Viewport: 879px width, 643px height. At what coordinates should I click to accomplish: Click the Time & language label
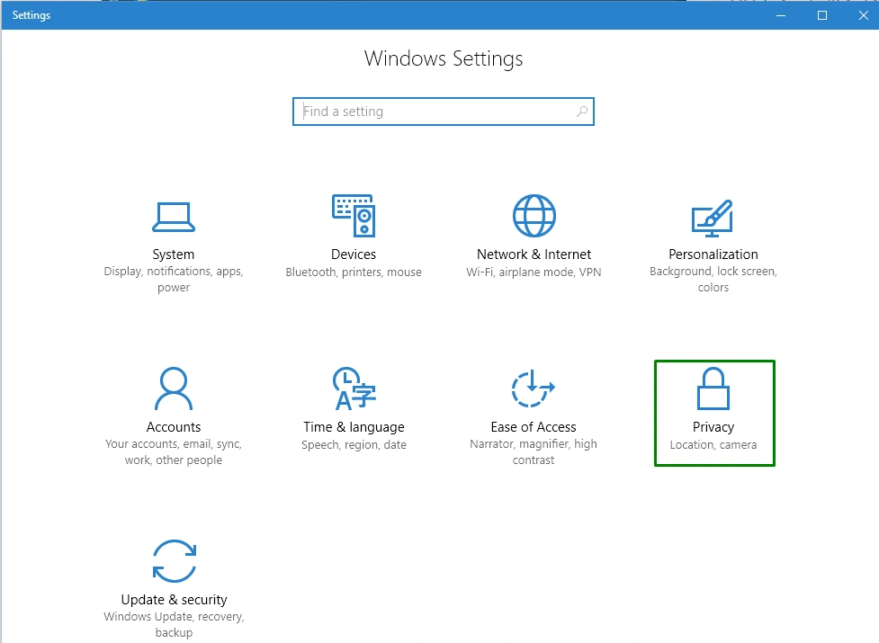point(354,427)
